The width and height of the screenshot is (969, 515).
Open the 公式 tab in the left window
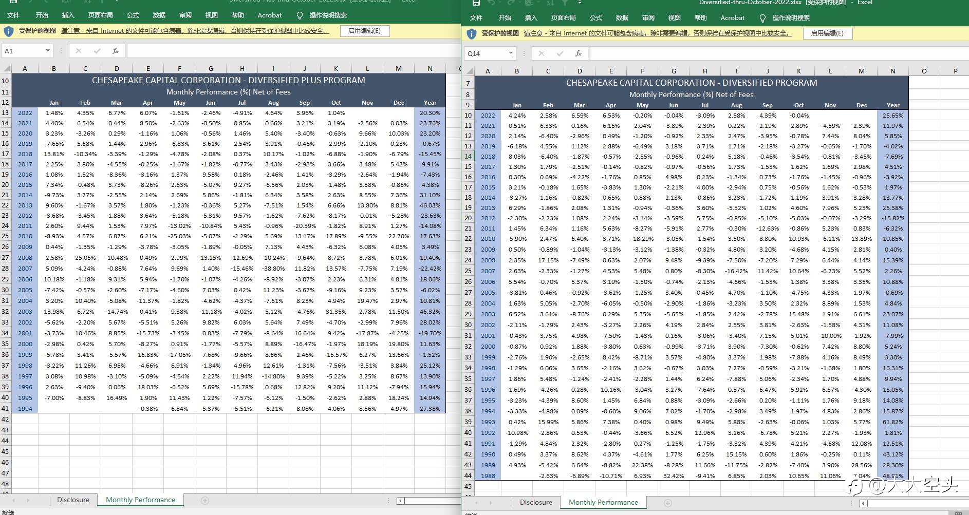(133, 15)
